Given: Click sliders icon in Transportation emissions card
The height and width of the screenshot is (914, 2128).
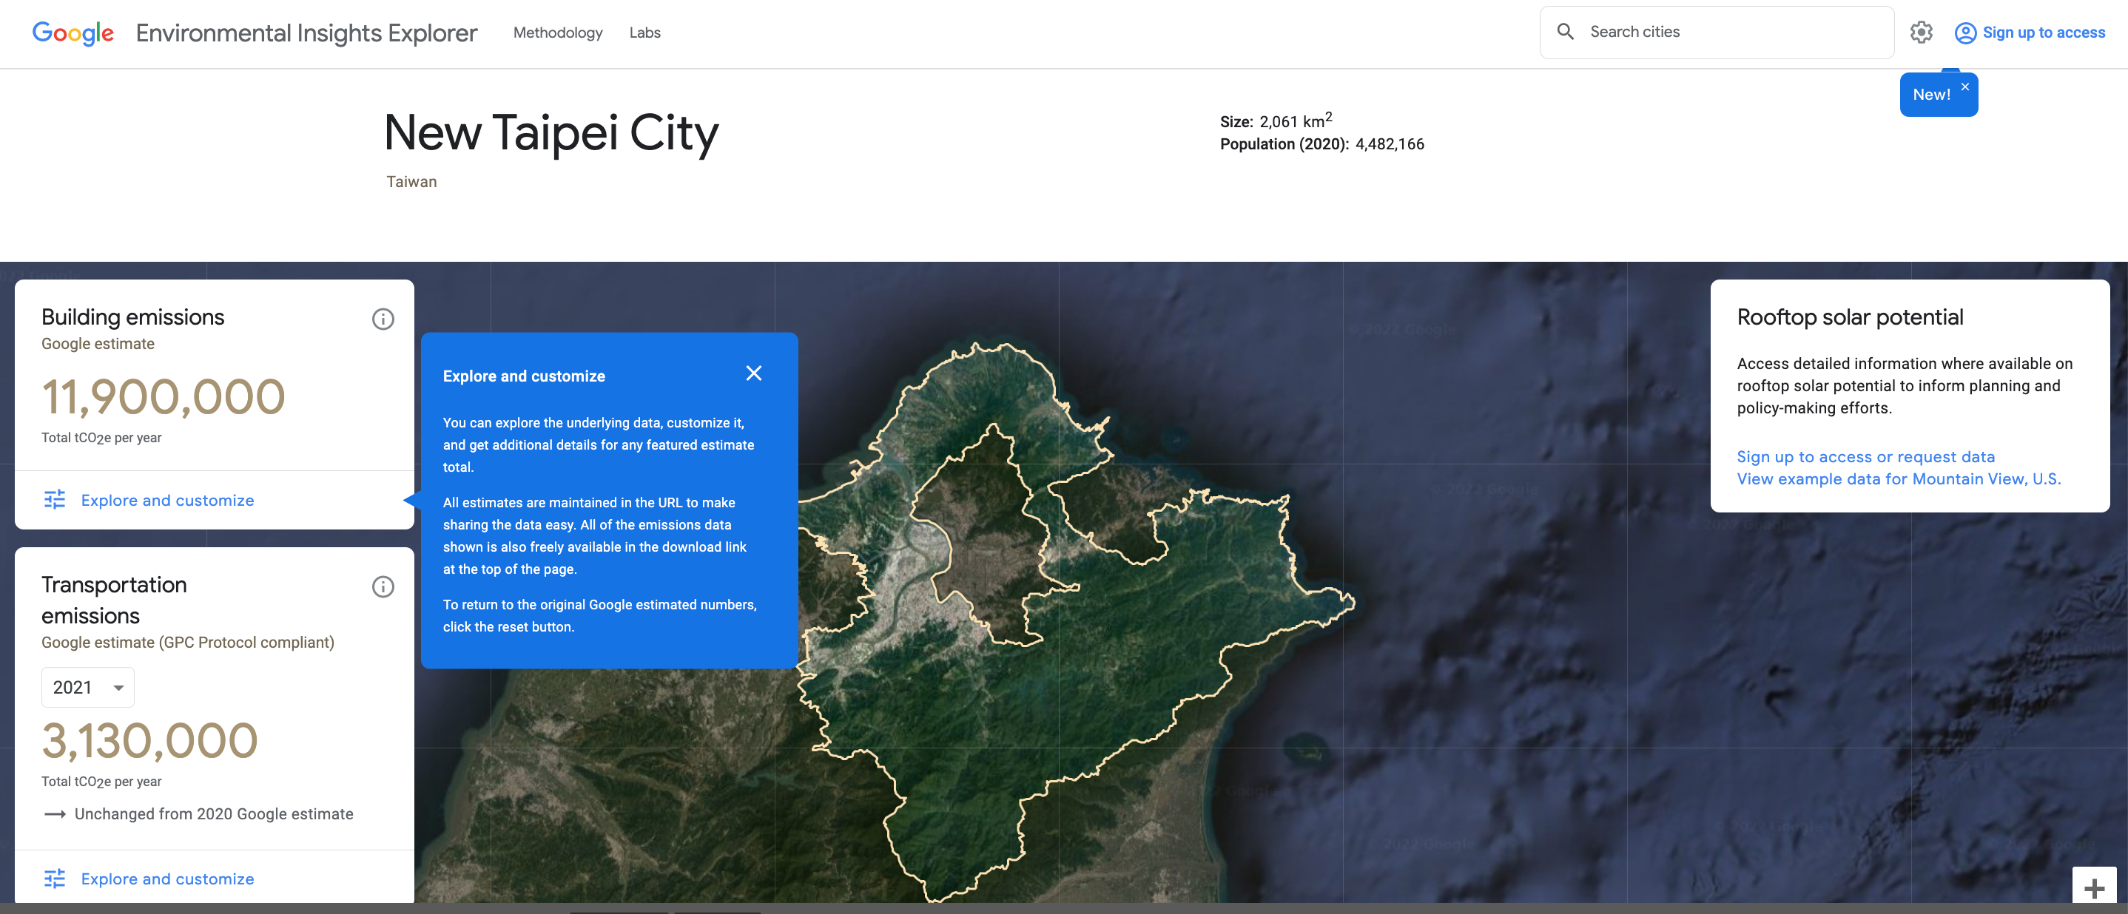Looking at the screenshot, I should pos(55,879).
